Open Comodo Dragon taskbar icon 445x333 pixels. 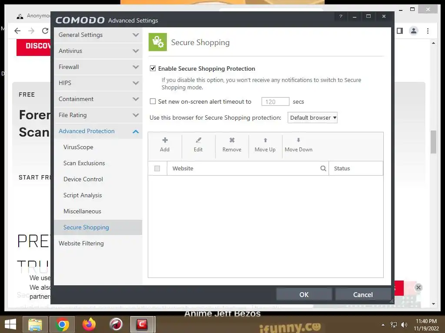coord(116,324)
